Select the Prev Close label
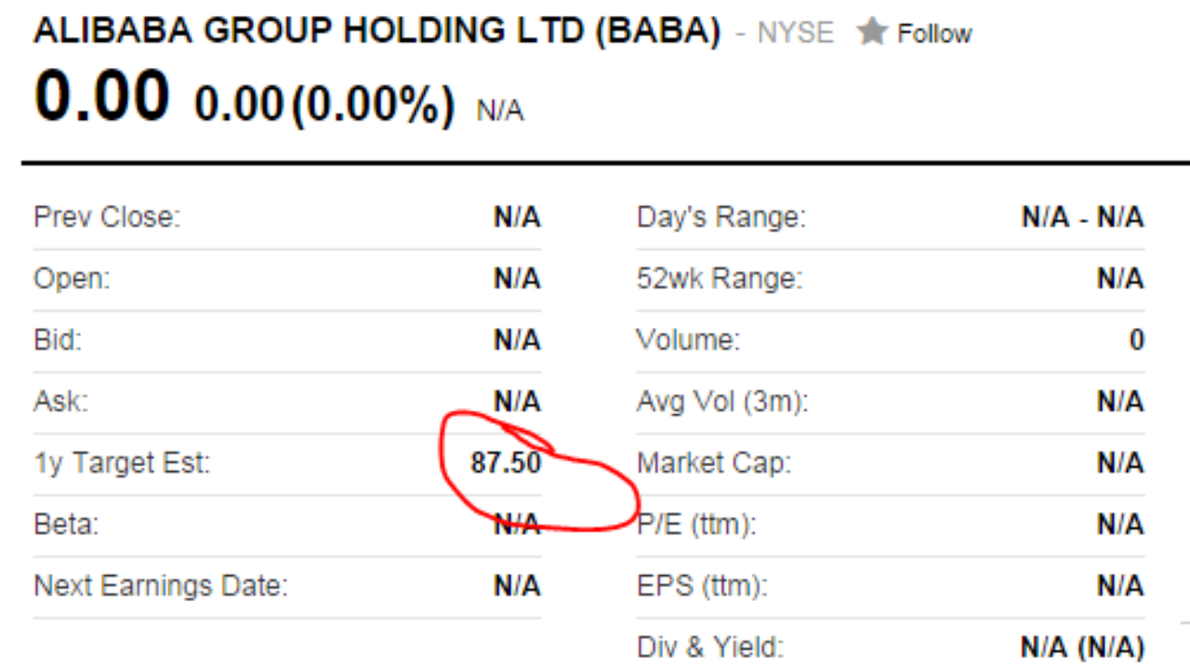 point(107,218)
